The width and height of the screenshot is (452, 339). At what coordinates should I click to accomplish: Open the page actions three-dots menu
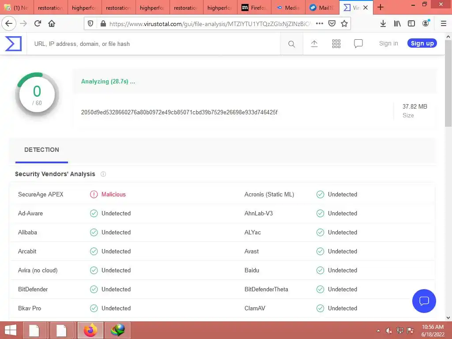[x=320, y=24]
